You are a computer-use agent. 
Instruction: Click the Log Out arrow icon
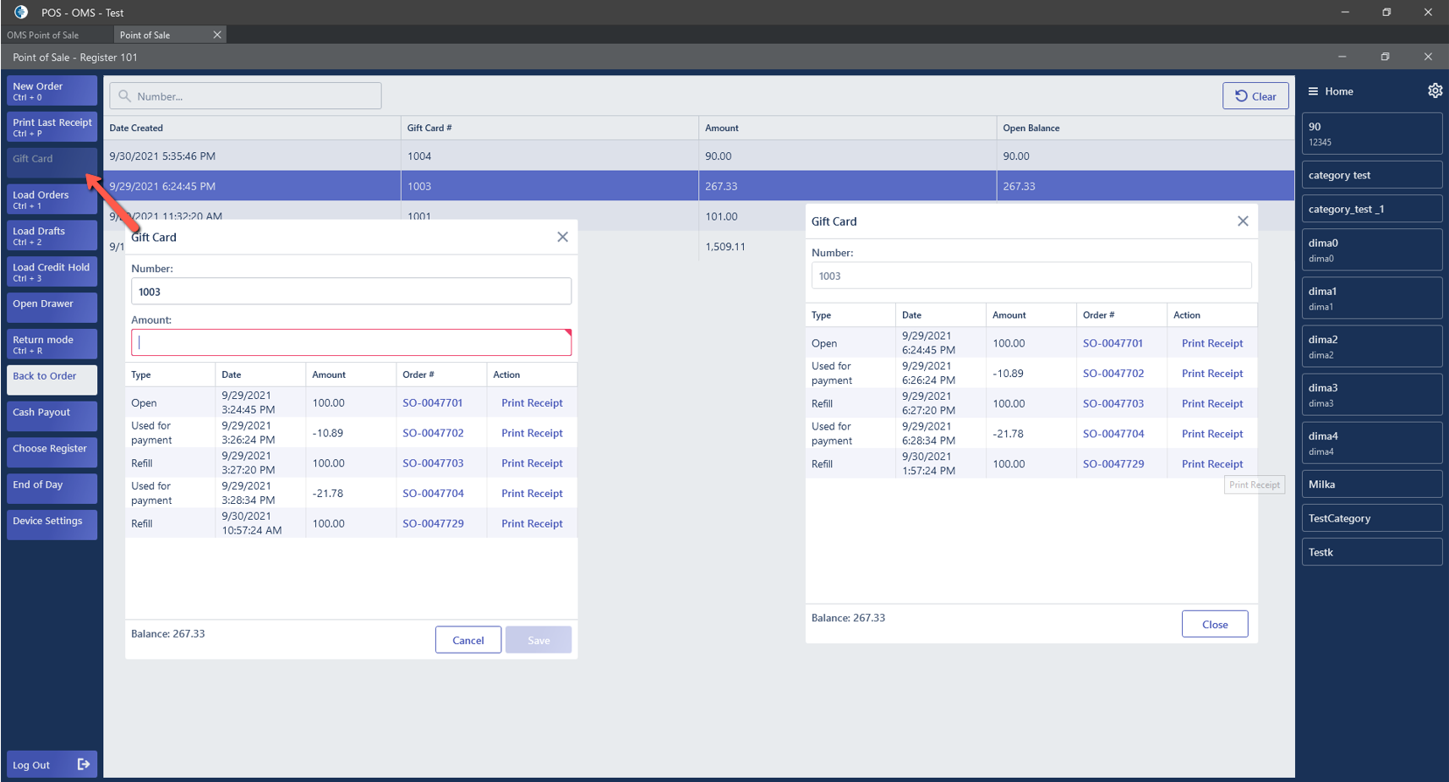click(x=84, y=764)
